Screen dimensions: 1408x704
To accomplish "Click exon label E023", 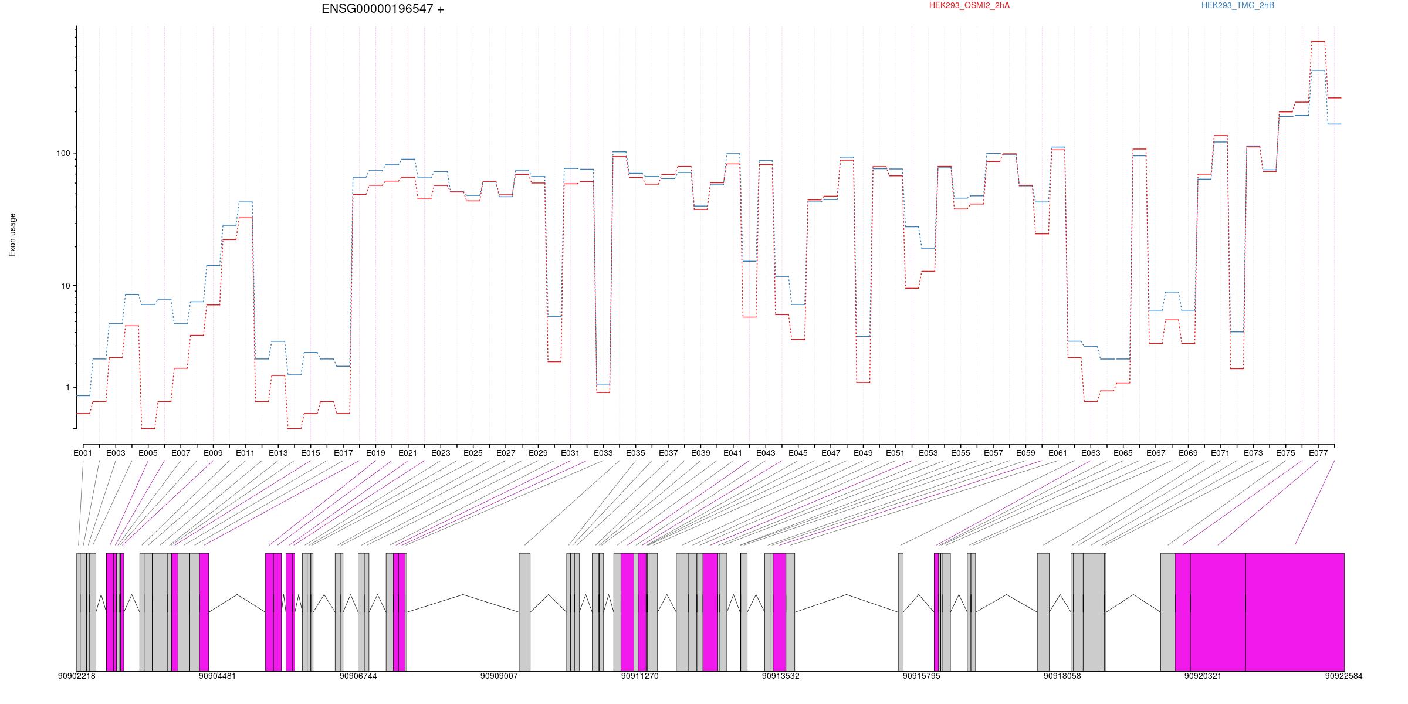I will [x=441, y=453].
